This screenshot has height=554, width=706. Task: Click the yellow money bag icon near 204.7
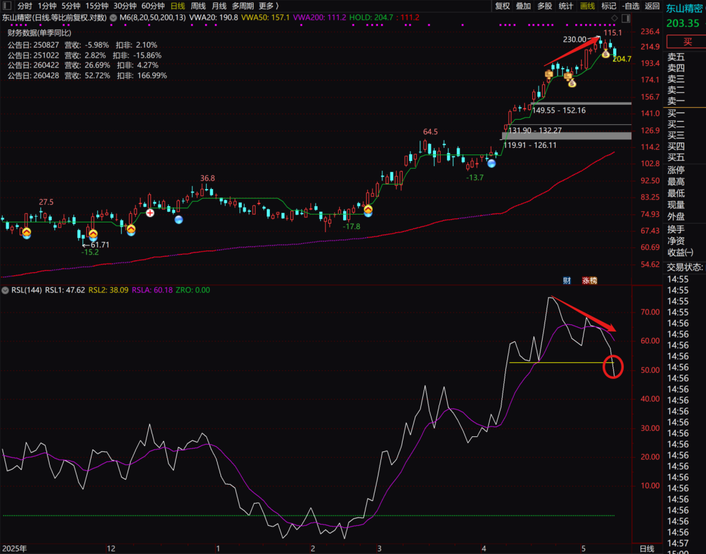point(605,54)
